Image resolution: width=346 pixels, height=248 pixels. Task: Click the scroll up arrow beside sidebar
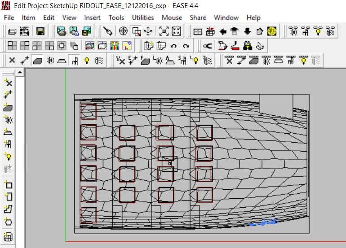pos(20,72)
